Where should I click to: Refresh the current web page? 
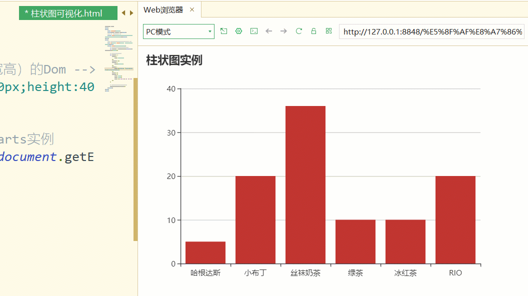pyautogui.click(x=298, y=31)
